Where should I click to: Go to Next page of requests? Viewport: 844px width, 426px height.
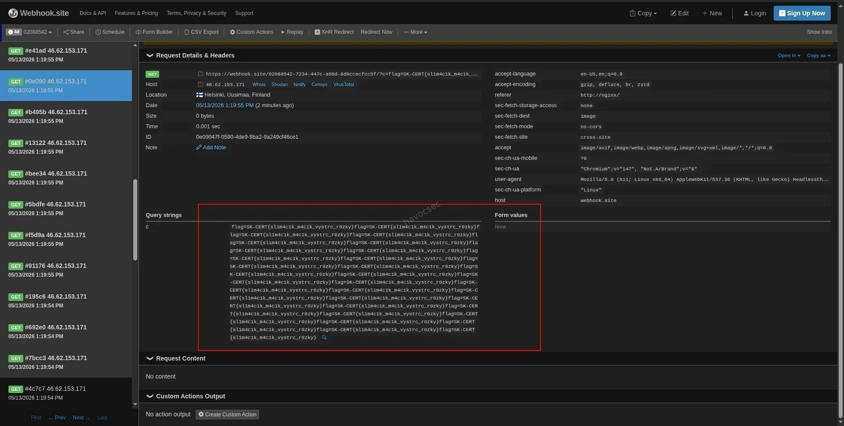coord(81,418)
